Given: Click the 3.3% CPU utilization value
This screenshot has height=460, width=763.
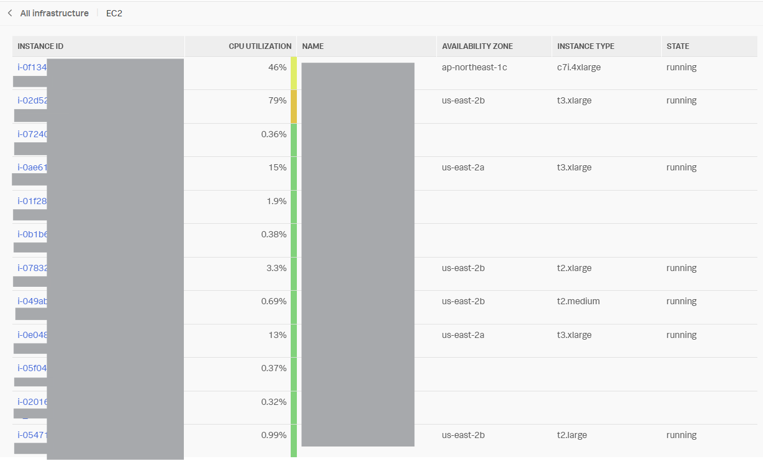Looking at the screenshot, I should pyautogui.click(x=277, y=268).
